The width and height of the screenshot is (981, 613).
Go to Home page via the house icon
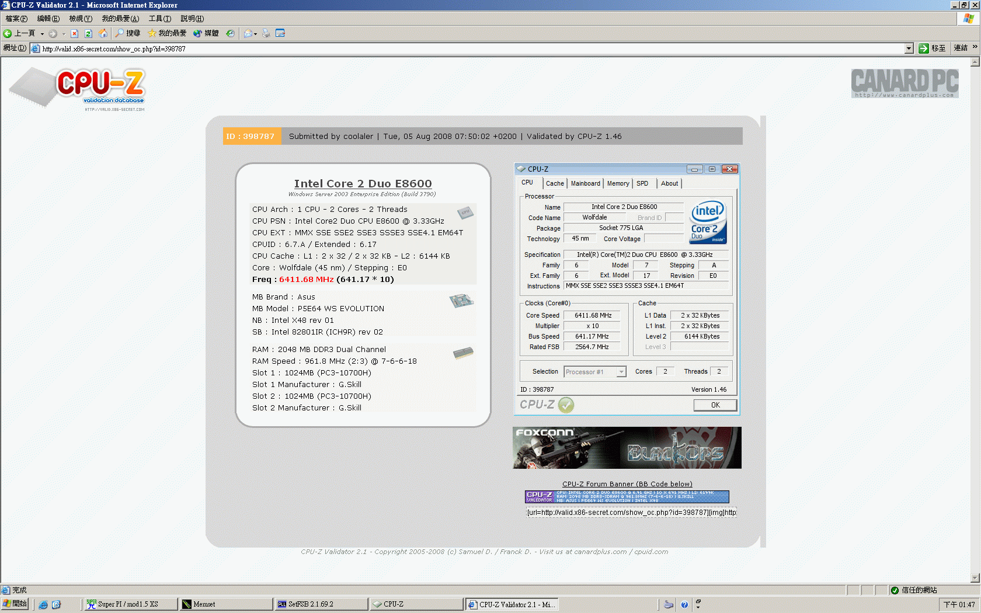pyautogui.click(x=103, y=33)
